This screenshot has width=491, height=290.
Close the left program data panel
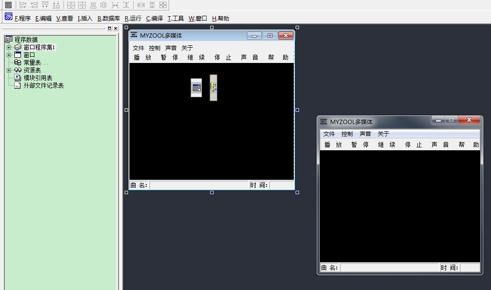116,29
